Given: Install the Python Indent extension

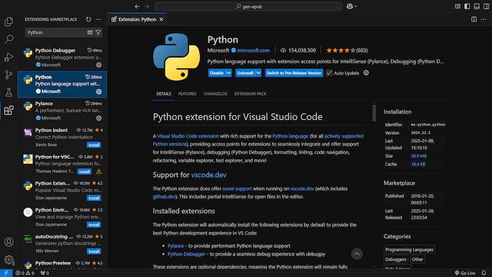Looking at the screenshot, I should 94,145.
